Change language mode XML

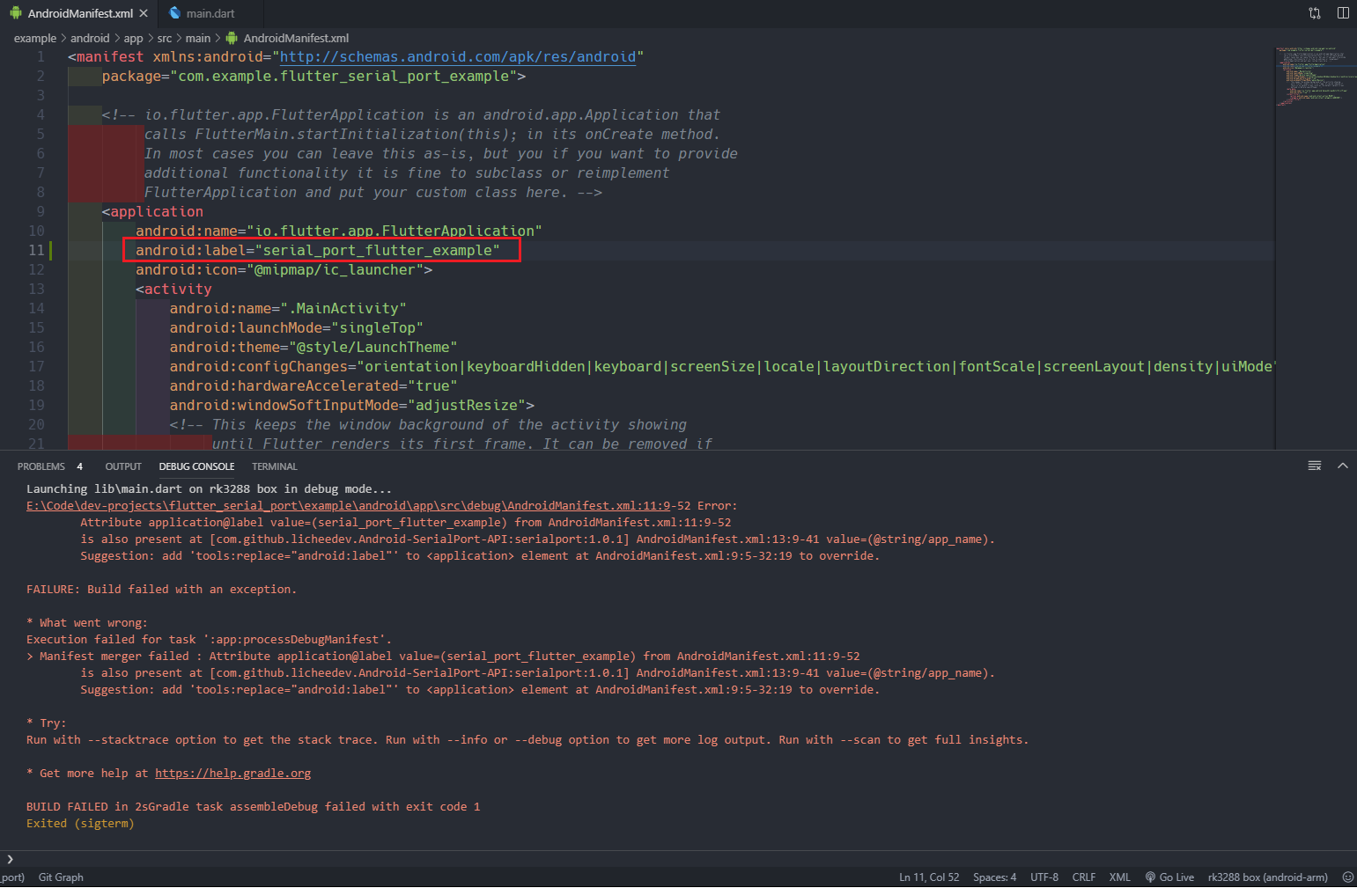(x=1119, y=877)
